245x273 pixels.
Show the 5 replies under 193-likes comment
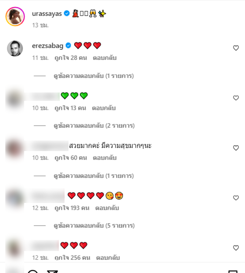(x=94, y=226)
